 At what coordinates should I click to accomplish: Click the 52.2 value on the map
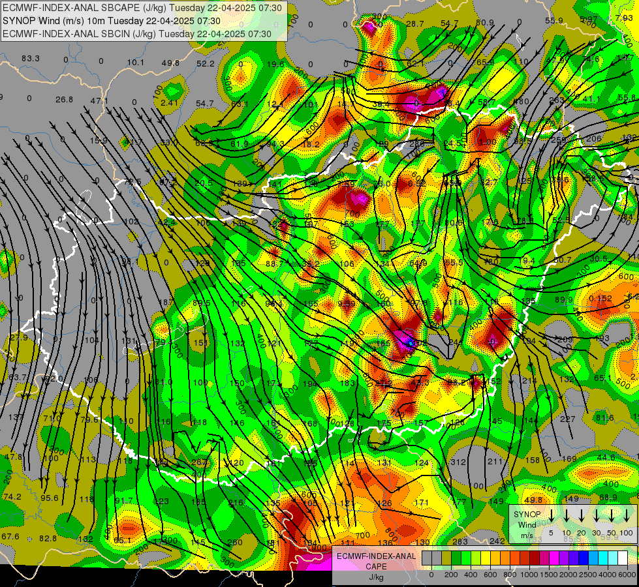206,63
